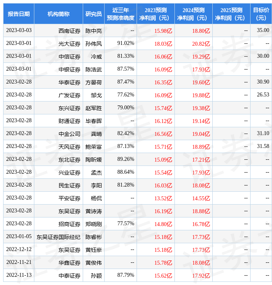Click the 2025预测净利润 header
The image size is (272, 285).
pyautogui.click(x=231, y=14)
